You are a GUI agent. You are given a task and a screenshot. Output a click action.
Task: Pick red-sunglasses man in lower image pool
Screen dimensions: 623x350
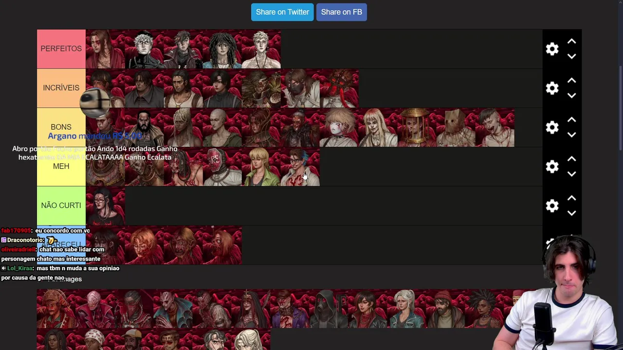[173, 339]
